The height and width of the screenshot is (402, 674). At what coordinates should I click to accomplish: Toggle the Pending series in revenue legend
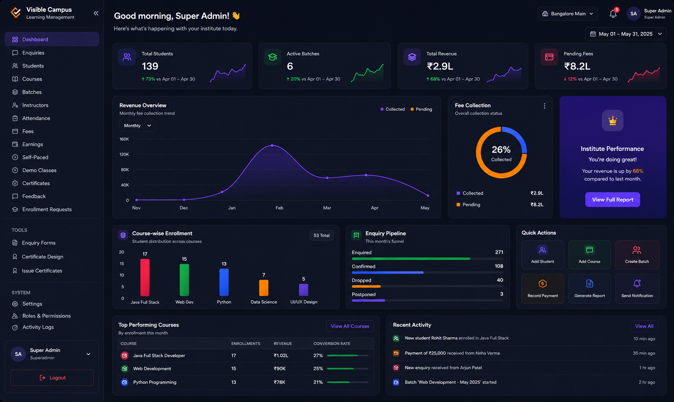point(421,109)
